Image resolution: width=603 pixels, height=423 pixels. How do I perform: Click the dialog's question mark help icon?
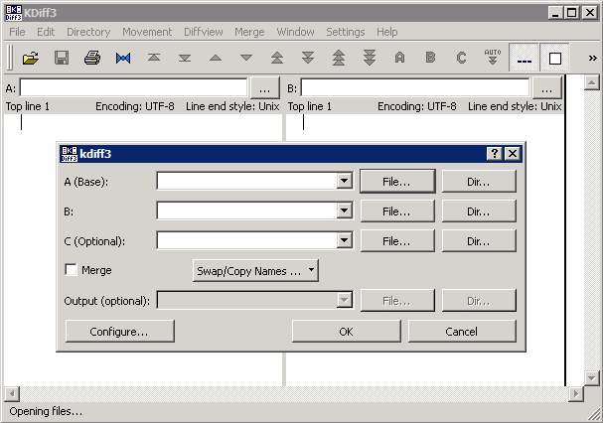tap(494, 153)
